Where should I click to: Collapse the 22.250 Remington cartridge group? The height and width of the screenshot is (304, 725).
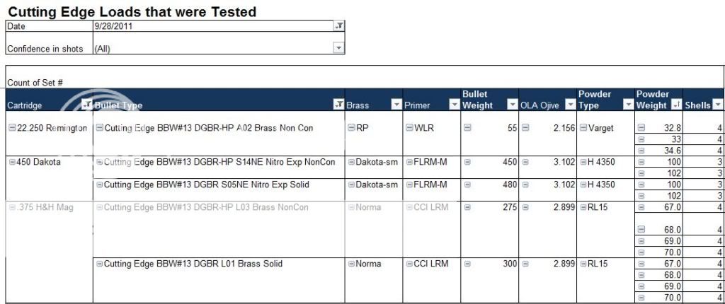(x=12, y=128)
